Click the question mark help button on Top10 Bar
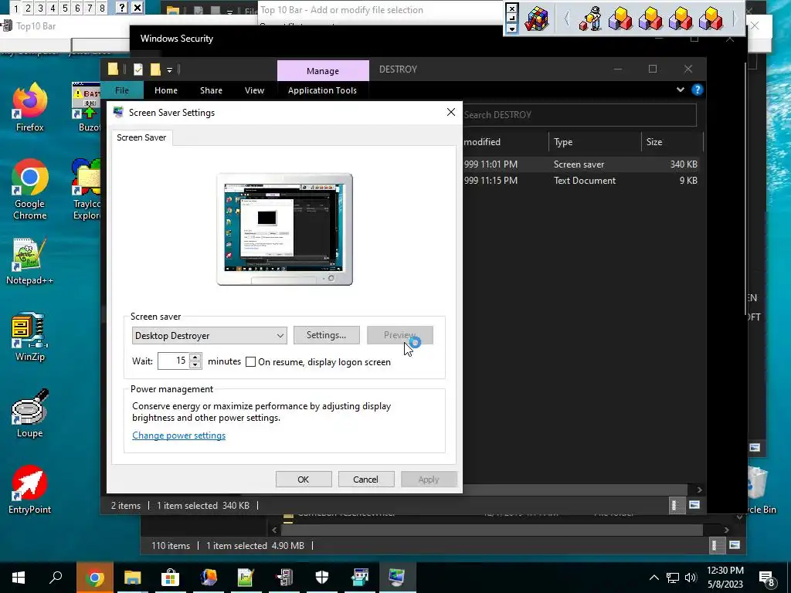Viewport: 791px width, 593px height. (x=122, y=8)
